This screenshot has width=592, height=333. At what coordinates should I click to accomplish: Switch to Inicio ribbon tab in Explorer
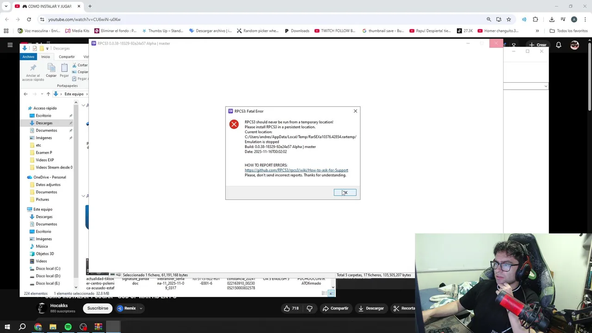45,56
